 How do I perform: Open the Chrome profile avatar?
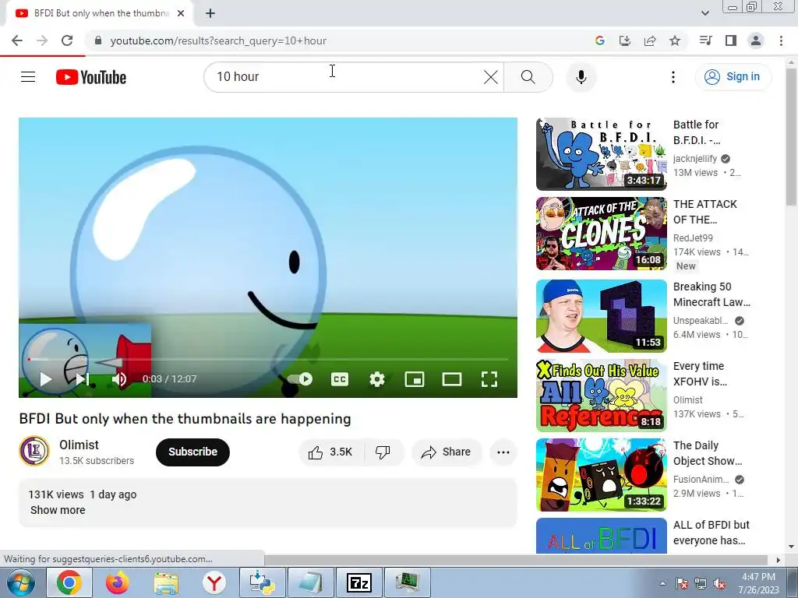(x=756, y=40)
